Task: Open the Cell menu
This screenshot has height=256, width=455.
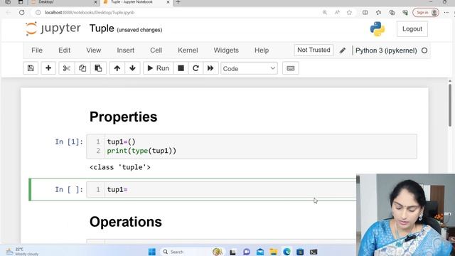Action: click(156, 50)
